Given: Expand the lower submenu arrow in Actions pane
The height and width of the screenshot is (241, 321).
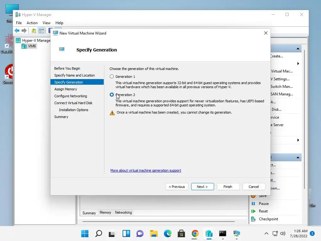Looking at the screenshot, I should pyautogui.click(x=298, y=140).
